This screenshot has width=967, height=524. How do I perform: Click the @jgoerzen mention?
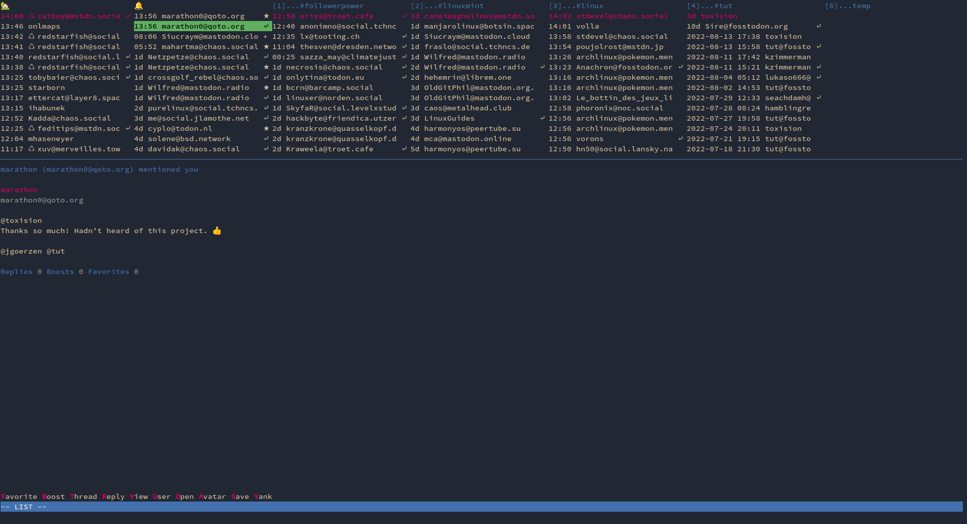(x=21, y=251)
